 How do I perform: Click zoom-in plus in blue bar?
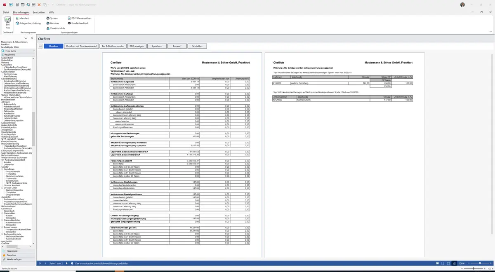pyautogui.click(x=491, y=263)
